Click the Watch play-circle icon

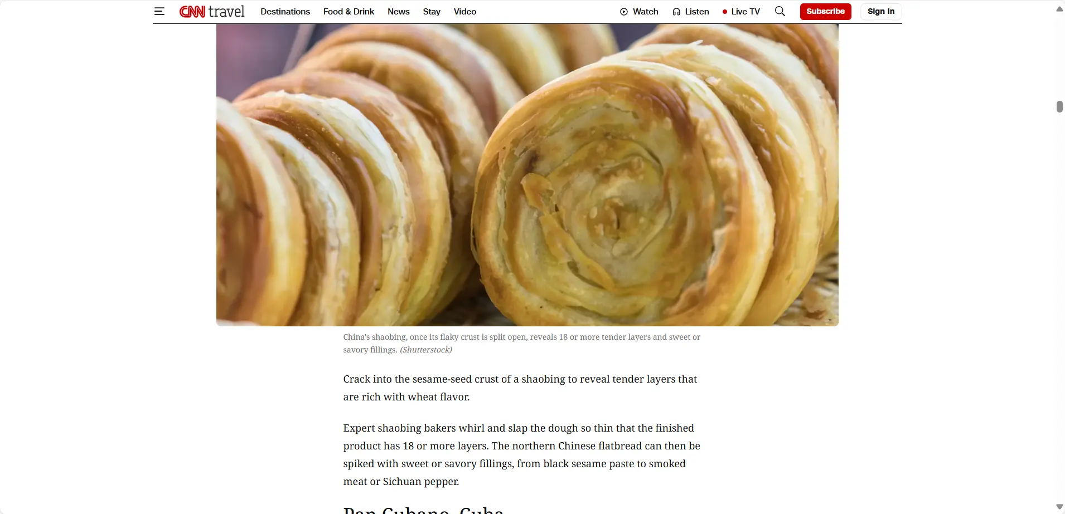[624, 12]
